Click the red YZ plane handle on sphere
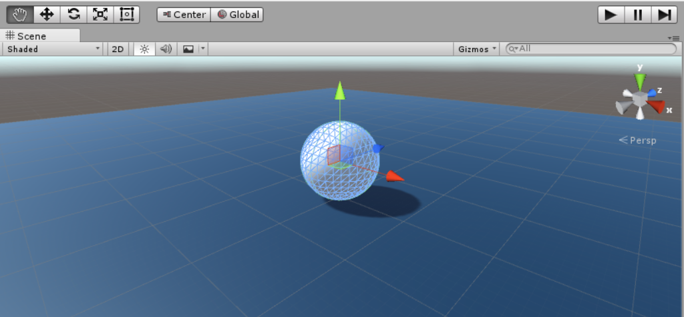The image size is (684, 317). [x=334, y=155]
